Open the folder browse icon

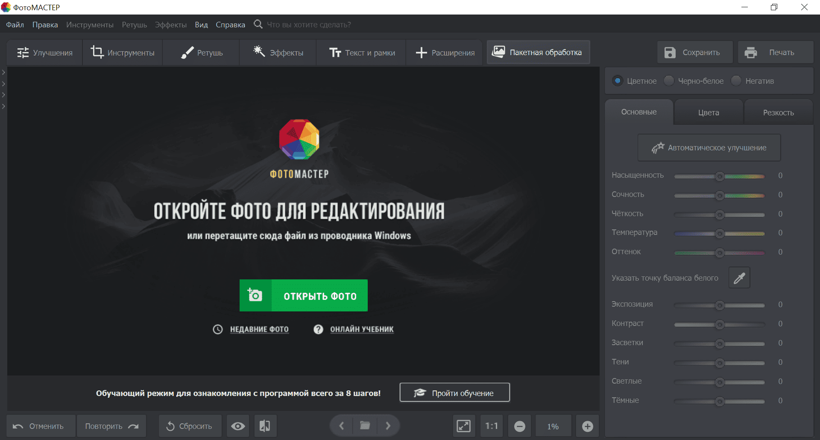365,425
